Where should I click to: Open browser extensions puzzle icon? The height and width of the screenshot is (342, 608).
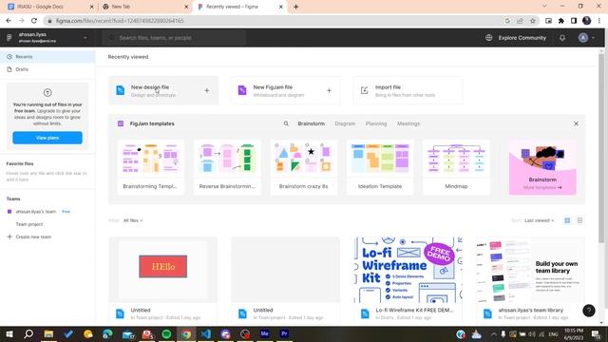pos(561,21)
